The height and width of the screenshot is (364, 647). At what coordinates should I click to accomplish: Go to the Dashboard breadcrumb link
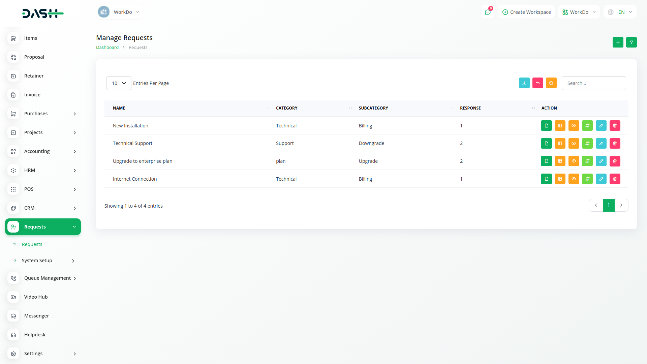click(x=107, y=48)
